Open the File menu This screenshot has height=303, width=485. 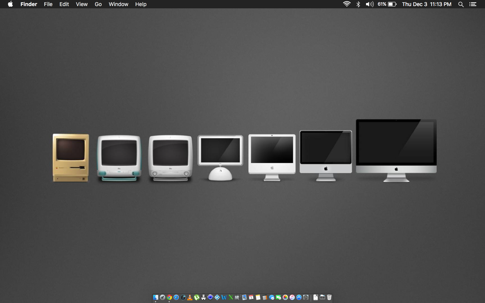click(x=48, y=4)
